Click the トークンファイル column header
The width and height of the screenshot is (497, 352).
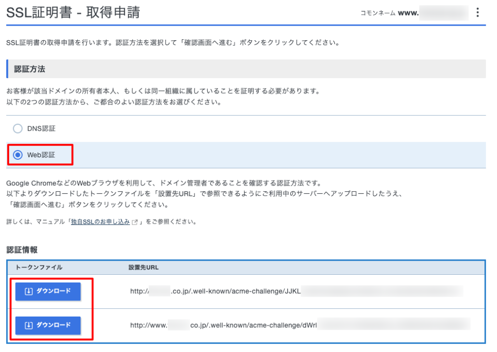tap(39, 268)
